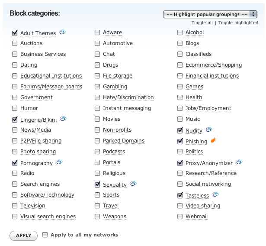The height and width of the screenshot is (246, 266).
Task: Click the Toggle highlighted link
Action: pyautogui.click(x=238, y=23)
